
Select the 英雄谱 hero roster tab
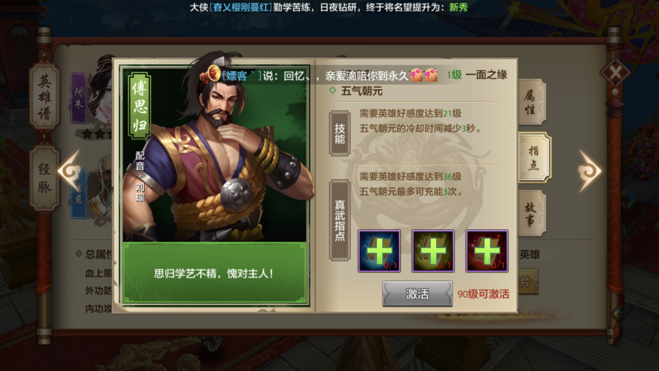coord(45,97)
